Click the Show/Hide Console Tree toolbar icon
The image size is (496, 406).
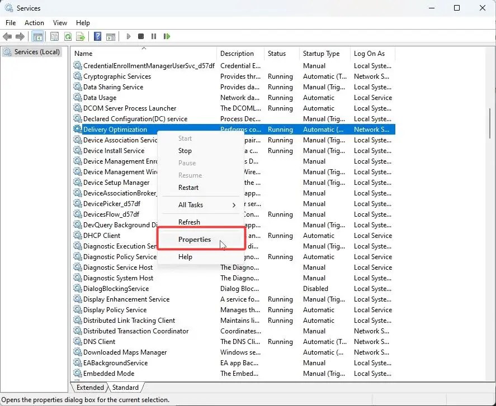point(37,37)
